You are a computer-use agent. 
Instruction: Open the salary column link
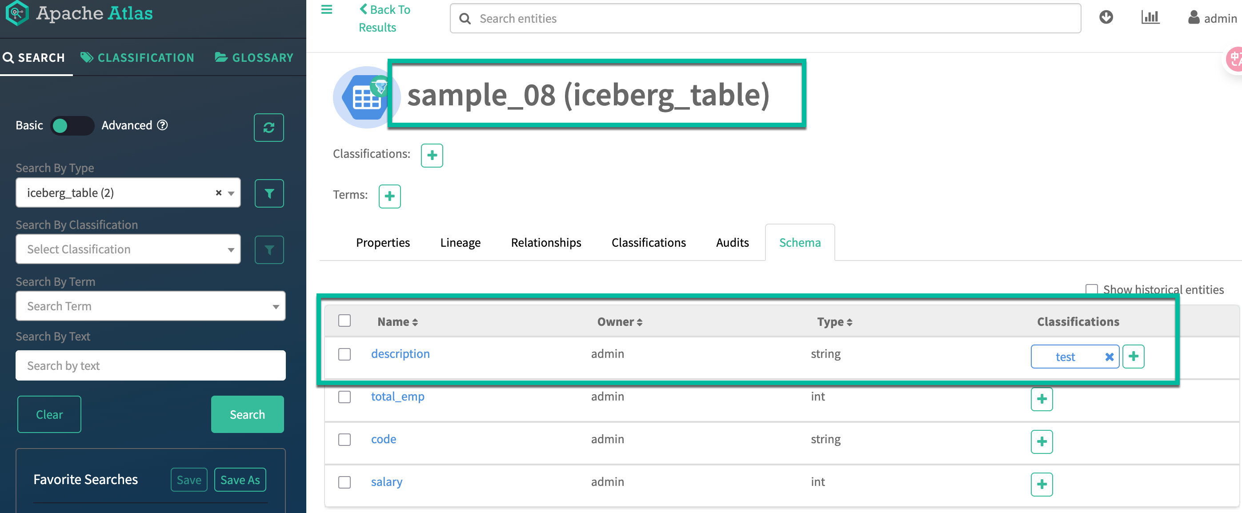pyautogui.click(x=386, y=482)
